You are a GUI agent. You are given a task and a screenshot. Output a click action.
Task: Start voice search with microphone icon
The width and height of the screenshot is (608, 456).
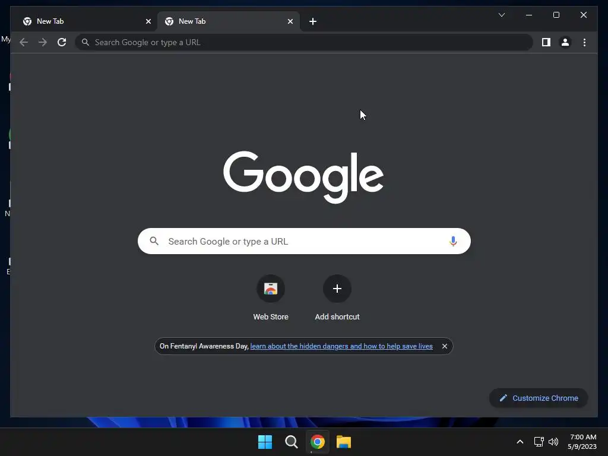pyautogui.click(x=453, y=241)
